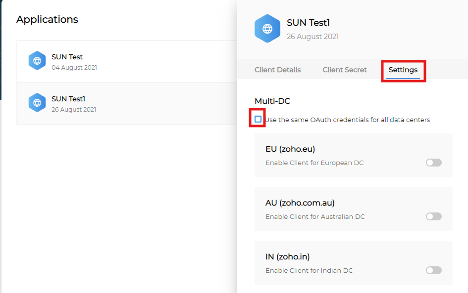Click the EU (zoho.eu) card title
The width and height of the screenshot is (468, 293).
(290, 149)
